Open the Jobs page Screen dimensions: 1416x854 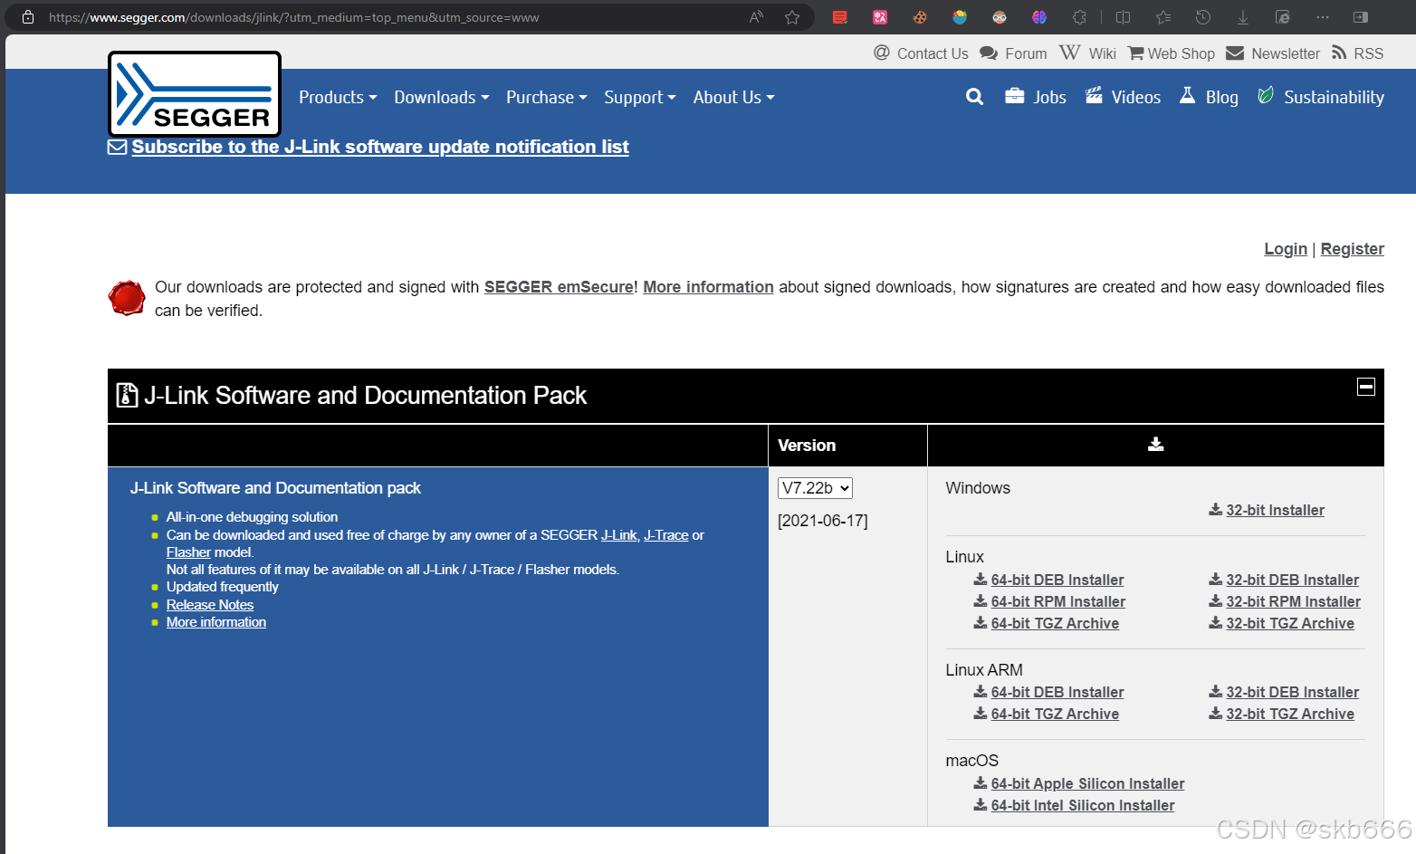tap(1036, 97)
